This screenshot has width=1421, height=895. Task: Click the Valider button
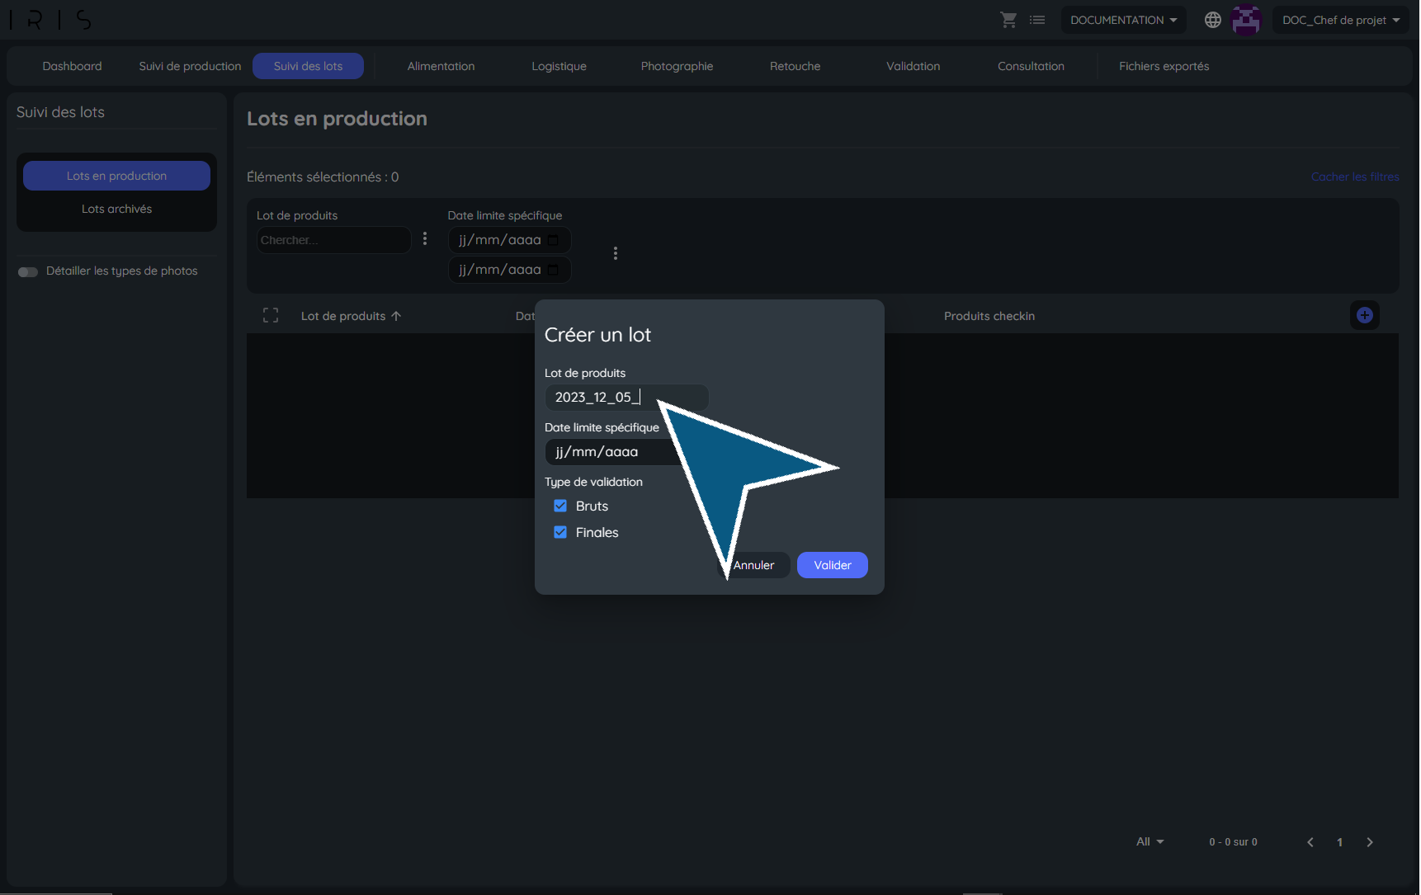click(832, 565)
